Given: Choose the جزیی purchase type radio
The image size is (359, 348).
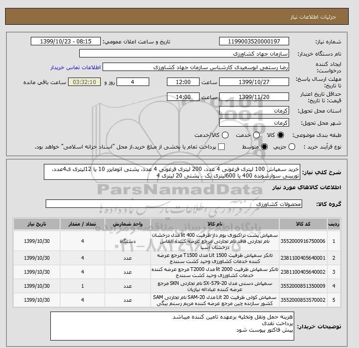Looking at the screenshot, I should [292, 147].
